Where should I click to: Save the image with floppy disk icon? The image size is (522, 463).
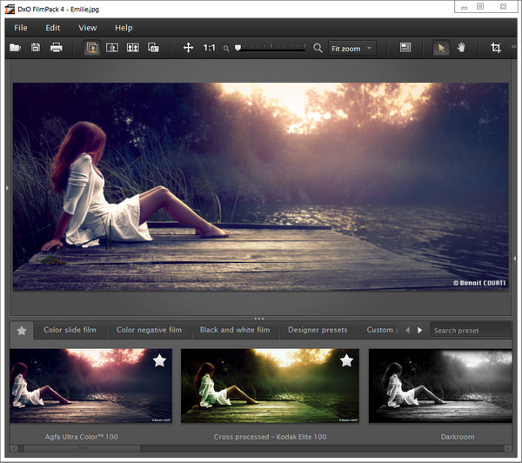point(36,48)
